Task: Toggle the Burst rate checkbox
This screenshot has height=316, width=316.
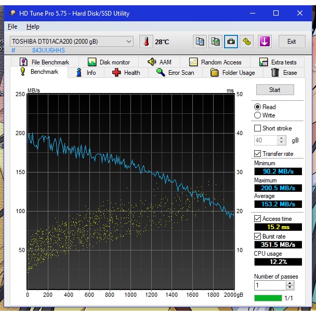Action: [258, 236]
